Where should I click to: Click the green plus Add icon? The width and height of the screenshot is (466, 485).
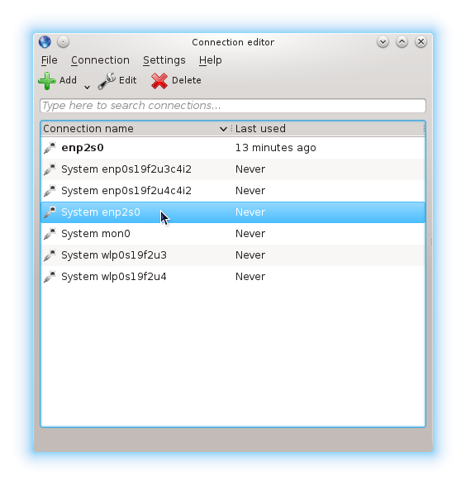(x=47, y=81)
